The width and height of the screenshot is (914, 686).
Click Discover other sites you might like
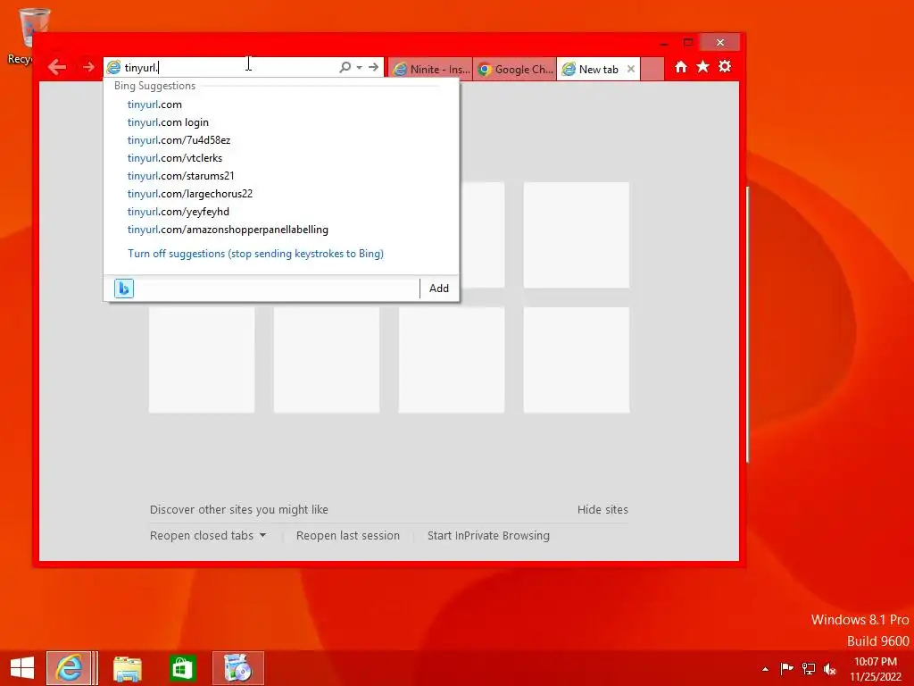pyautogui.click(x=239, y=509)
